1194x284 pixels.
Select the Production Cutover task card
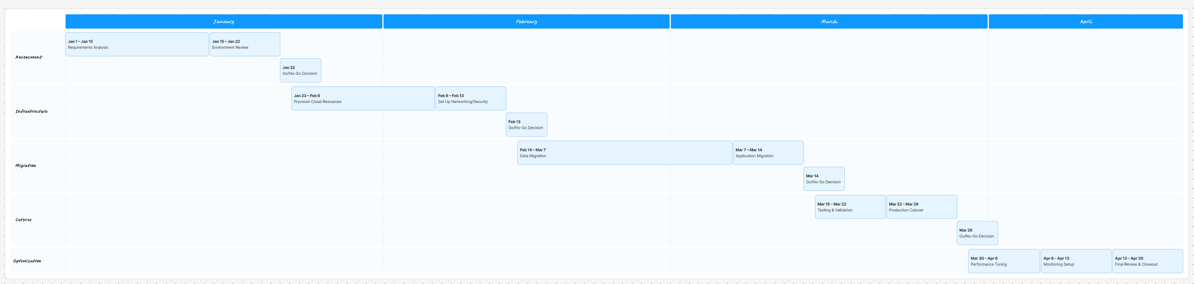click(x=922, y=207)
